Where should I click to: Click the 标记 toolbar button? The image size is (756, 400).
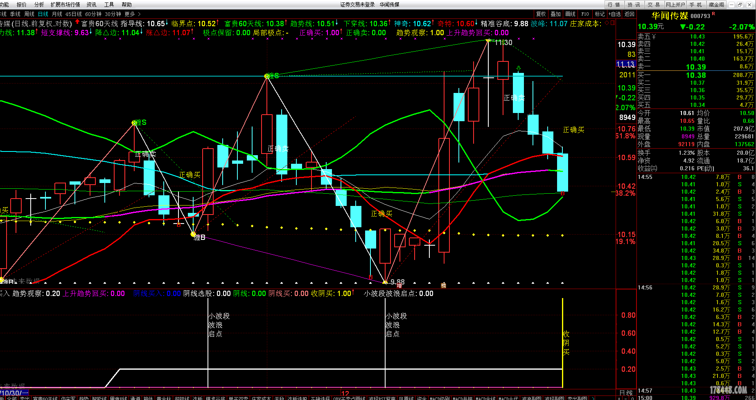(600, 14)
